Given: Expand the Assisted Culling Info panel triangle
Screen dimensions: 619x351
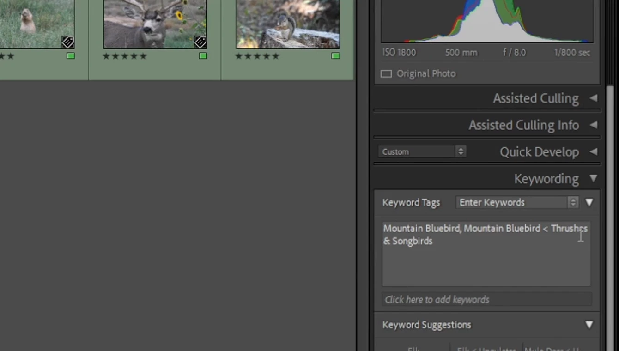Looking at the screenshot, I should click(594, 125).
